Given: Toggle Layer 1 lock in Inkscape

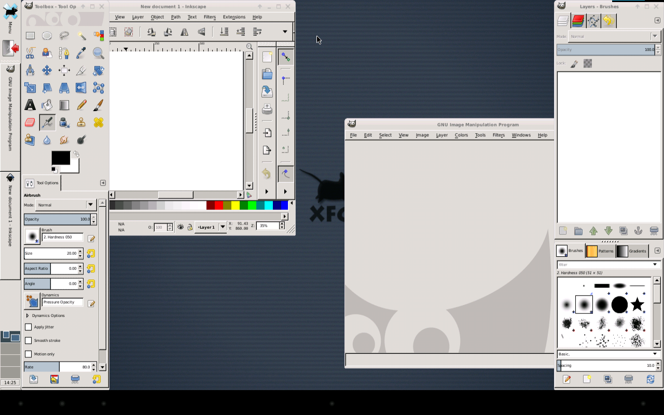Looking at the screenshot, I should 190,227.
